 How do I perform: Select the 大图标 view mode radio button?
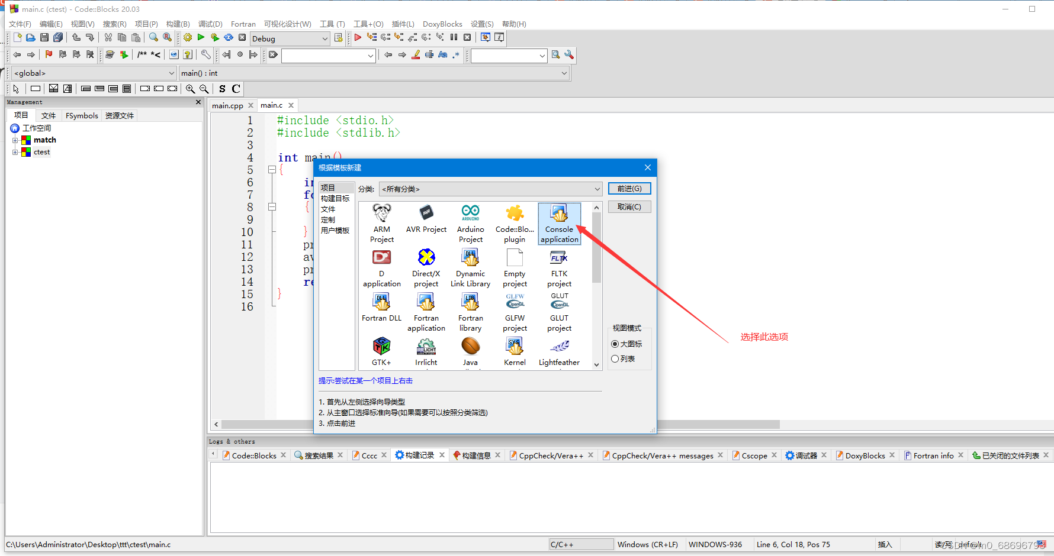click(615, 344)
